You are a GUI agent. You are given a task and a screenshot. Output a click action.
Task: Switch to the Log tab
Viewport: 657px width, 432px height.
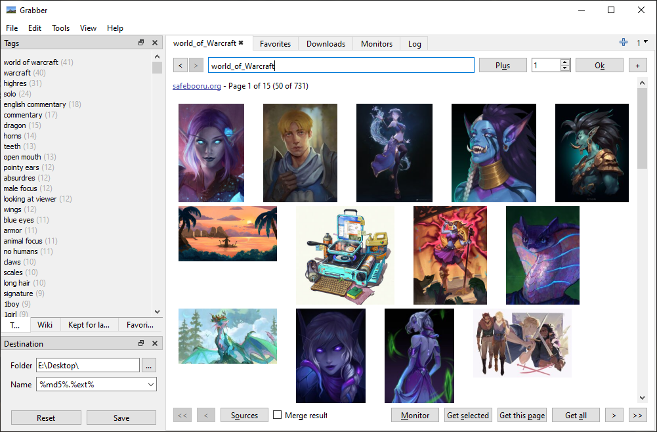[x=414, y=43]
